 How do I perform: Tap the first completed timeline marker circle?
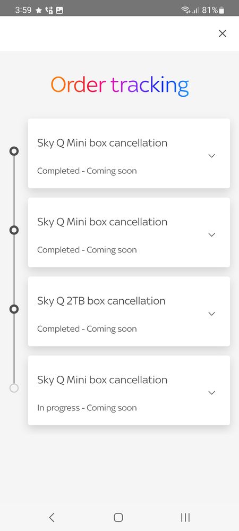coord(14,151)
